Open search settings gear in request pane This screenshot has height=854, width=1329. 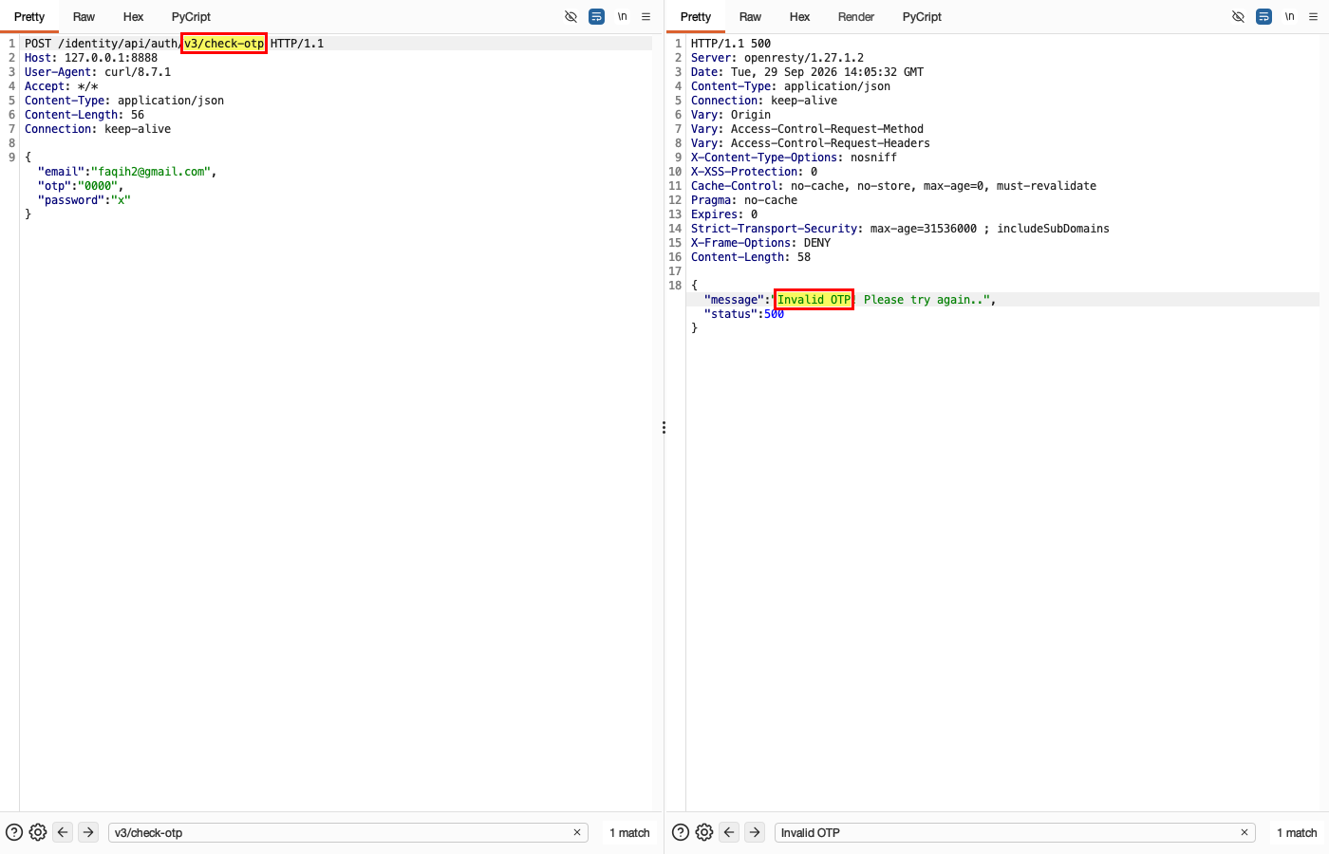pyautogui.click(x=38, y=832)
